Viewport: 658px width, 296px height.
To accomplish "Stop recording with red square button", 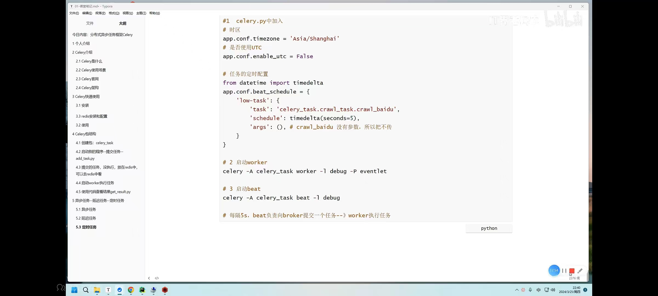I will coord(572,271).
